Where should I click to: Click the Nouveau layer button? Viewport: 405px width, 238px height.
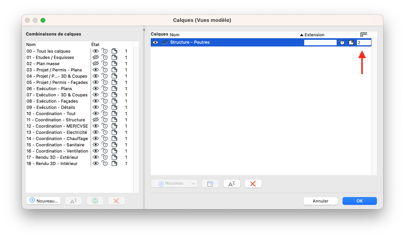click(171, 183)
